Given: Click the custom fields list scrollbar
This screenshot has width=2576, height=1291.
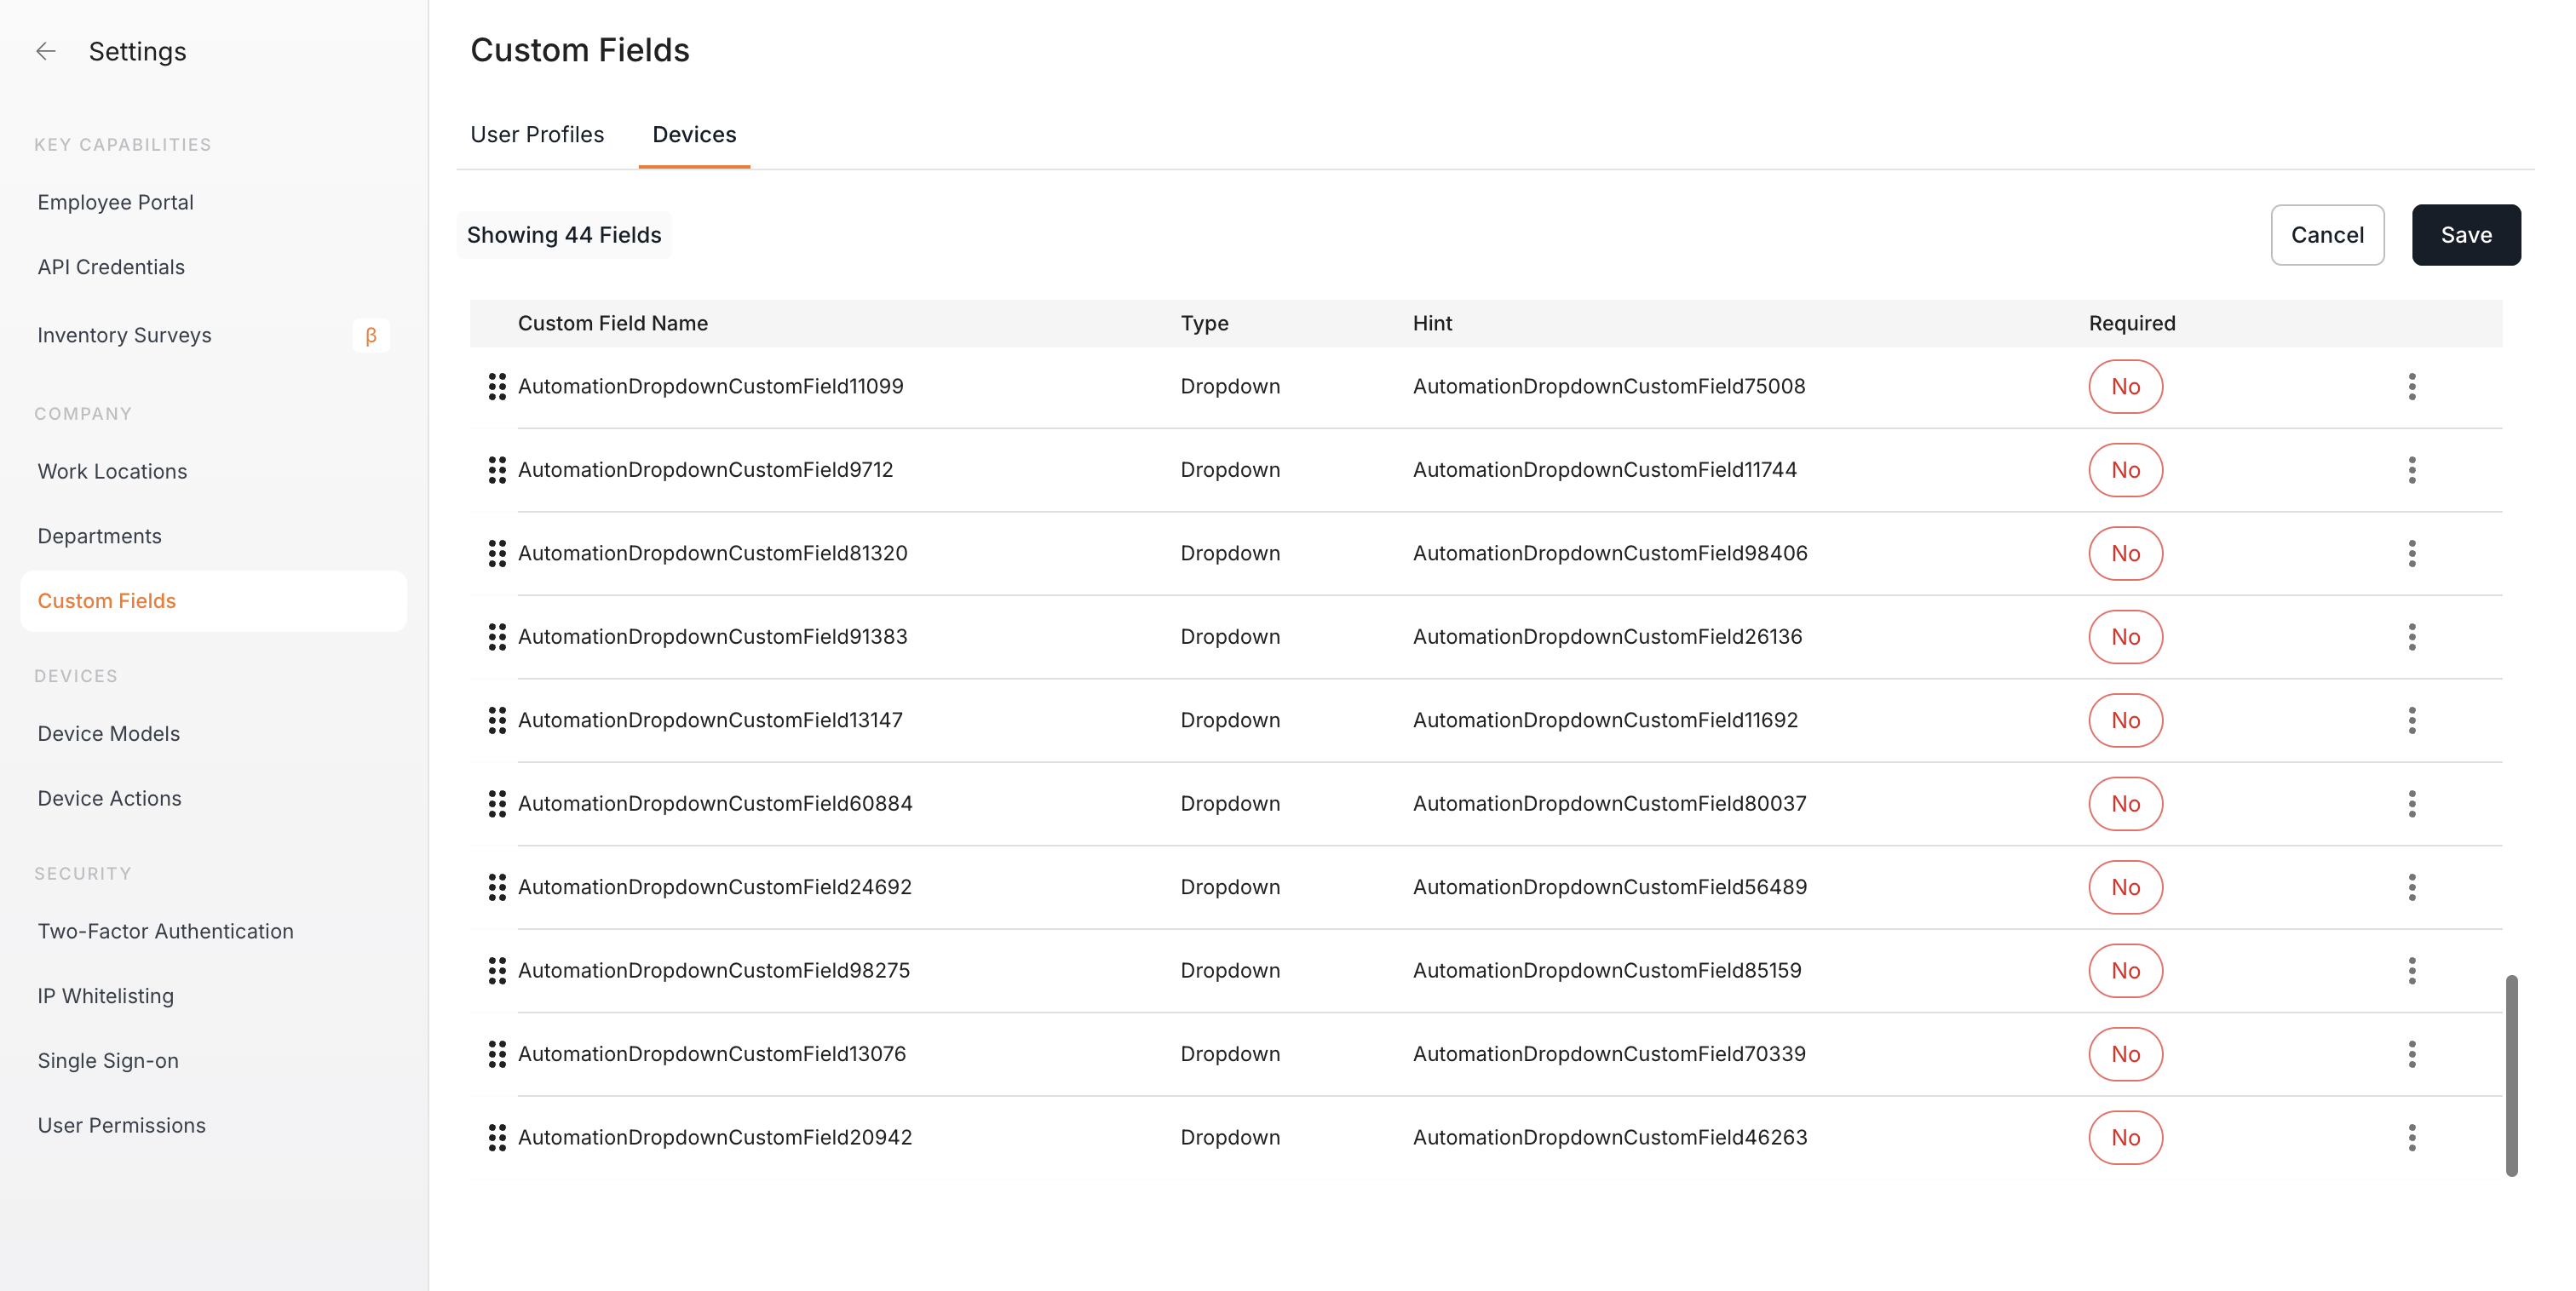Looking at the screenshot, I should [2511, 1076].
